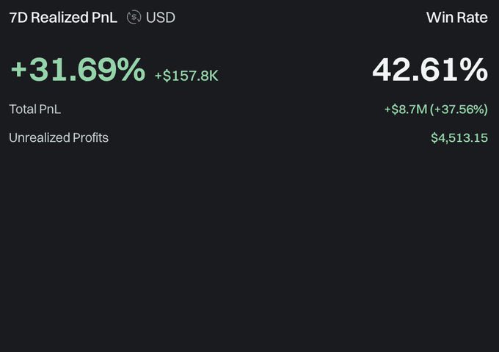Image resolution: width=499 pixels, height=352 pixels.
Task: Click the Total PnL row label
Action: 34,109
